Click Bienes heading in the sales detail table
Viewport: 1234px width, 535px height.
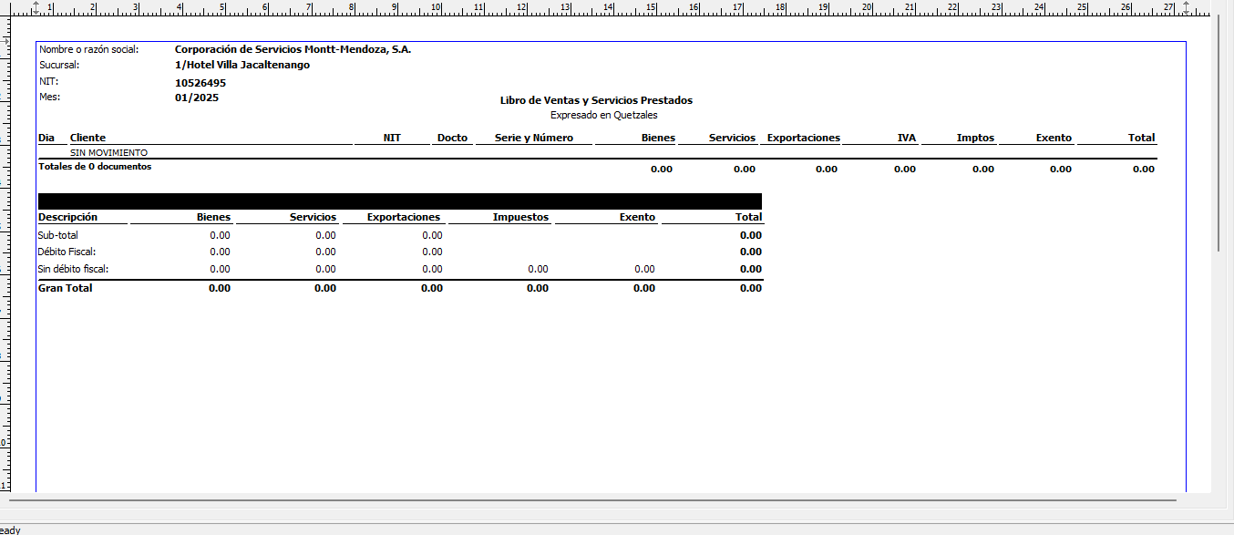658,138
